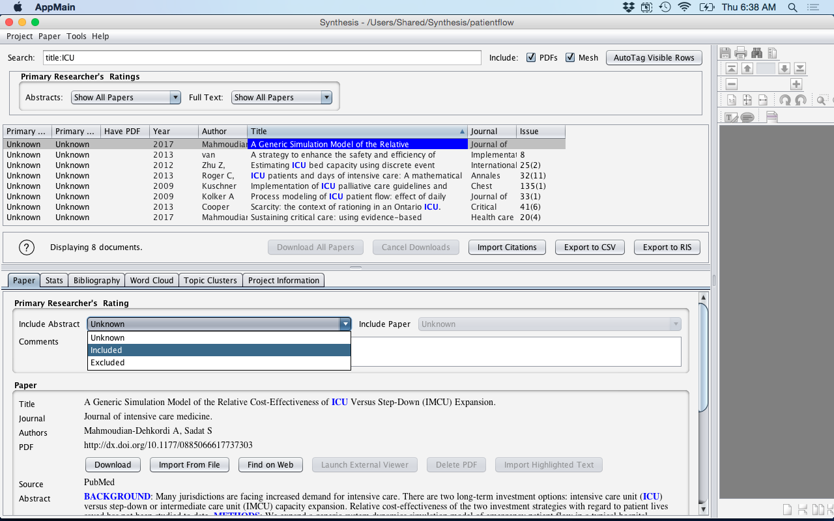The width and height of the screenshot is (834, 521).
Task: Choose Excluded in the Include Abstract list
Action: (108, 363)
